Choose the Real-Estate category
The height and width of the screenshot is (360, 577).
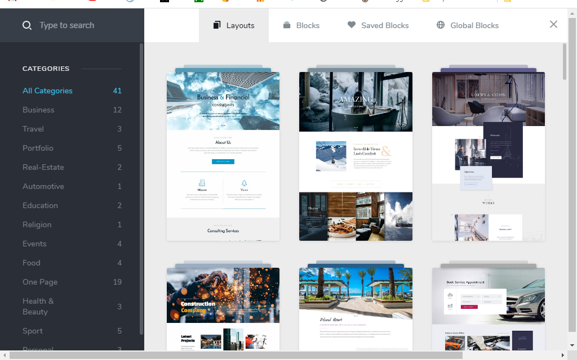43,167
